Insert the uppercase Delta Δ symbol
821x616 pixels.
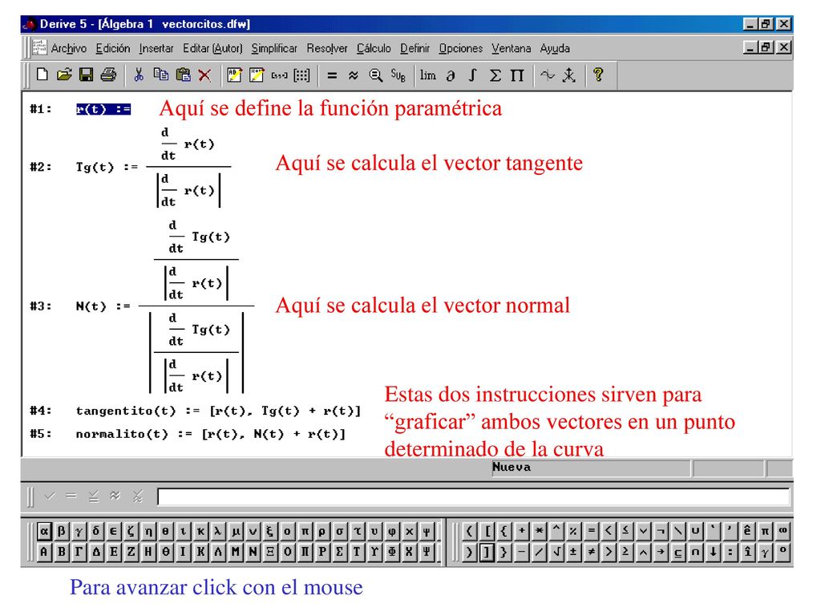coord(96,551)
